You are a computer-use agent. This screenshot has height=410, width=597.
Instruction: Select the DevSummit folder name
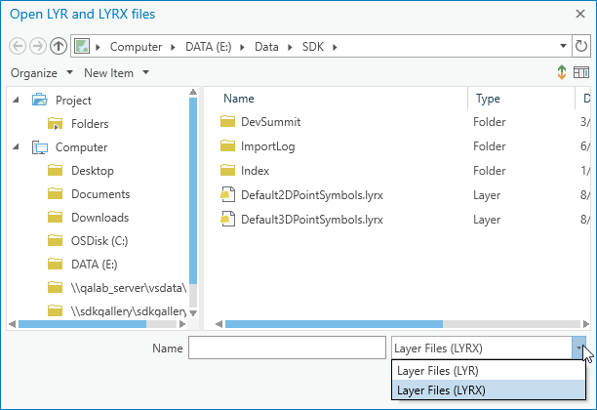271,122
